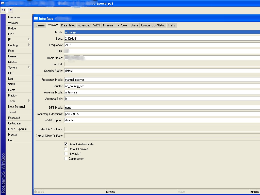Enable the Hide SSID checkbox
260x195 pixels.
pos(66,154)
